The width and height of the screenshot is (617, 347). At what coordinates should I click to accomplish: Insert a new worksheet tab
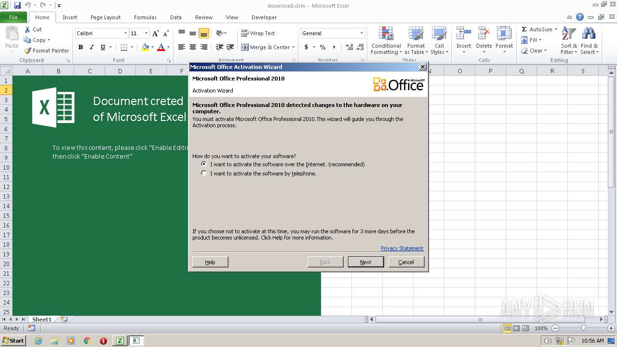64,319
